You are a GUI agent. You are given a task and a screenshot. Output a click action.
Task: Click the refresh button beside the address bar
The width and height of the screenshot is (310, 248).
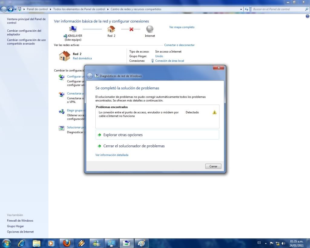247,9
